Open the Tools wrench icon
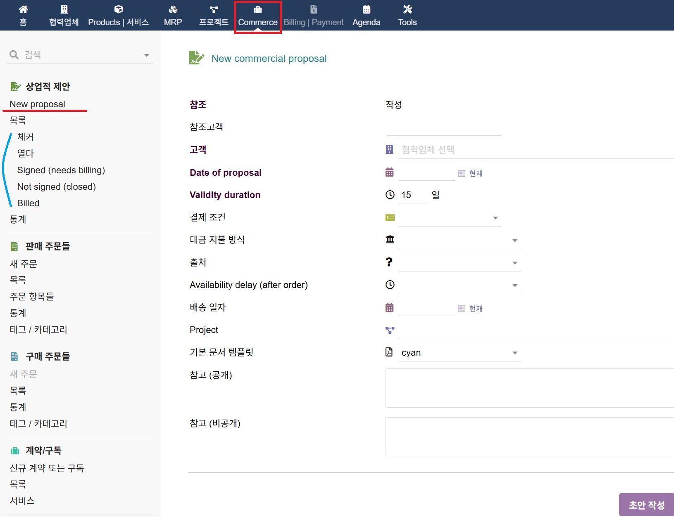 (407, 9)
